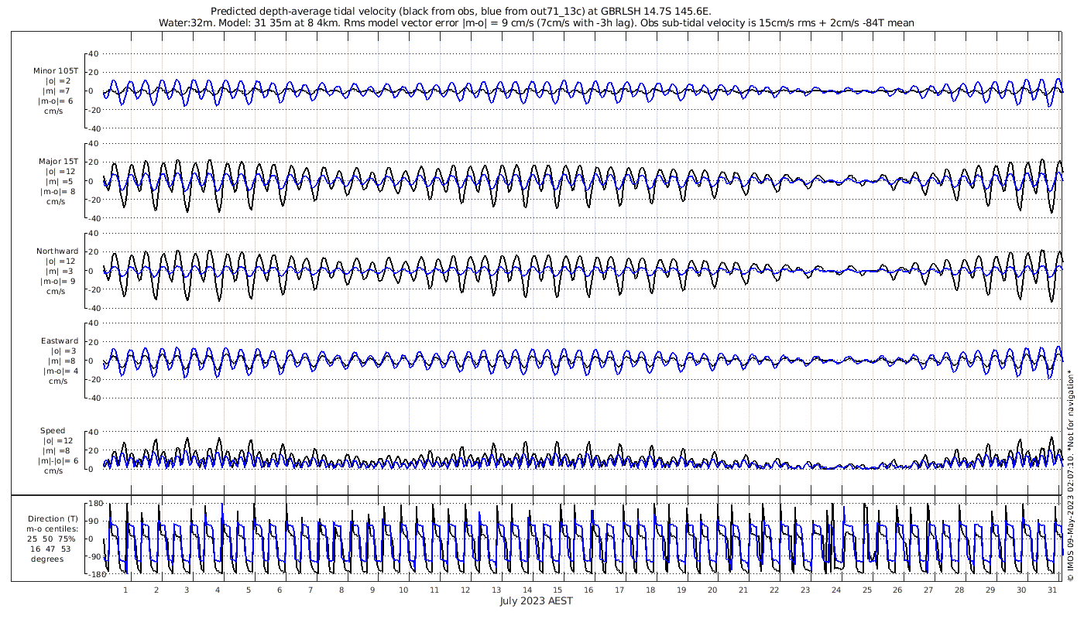Click '|m-o|= 8' in the Major panel
The image size is (1084, 619).
coord(58,191)
